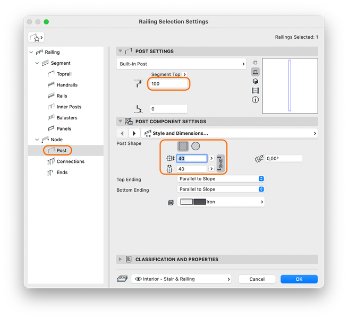Click the bottom offset field showing 0
This screenshot has height=319, width=348.
(x=168, y=109)
